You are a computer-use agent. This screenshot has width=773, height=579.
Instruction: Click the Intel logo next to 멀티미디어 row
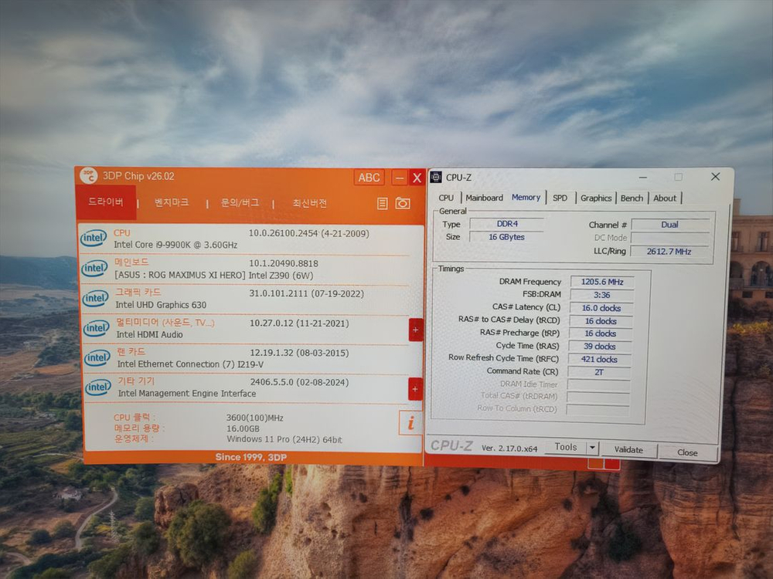tap(96, 328)
